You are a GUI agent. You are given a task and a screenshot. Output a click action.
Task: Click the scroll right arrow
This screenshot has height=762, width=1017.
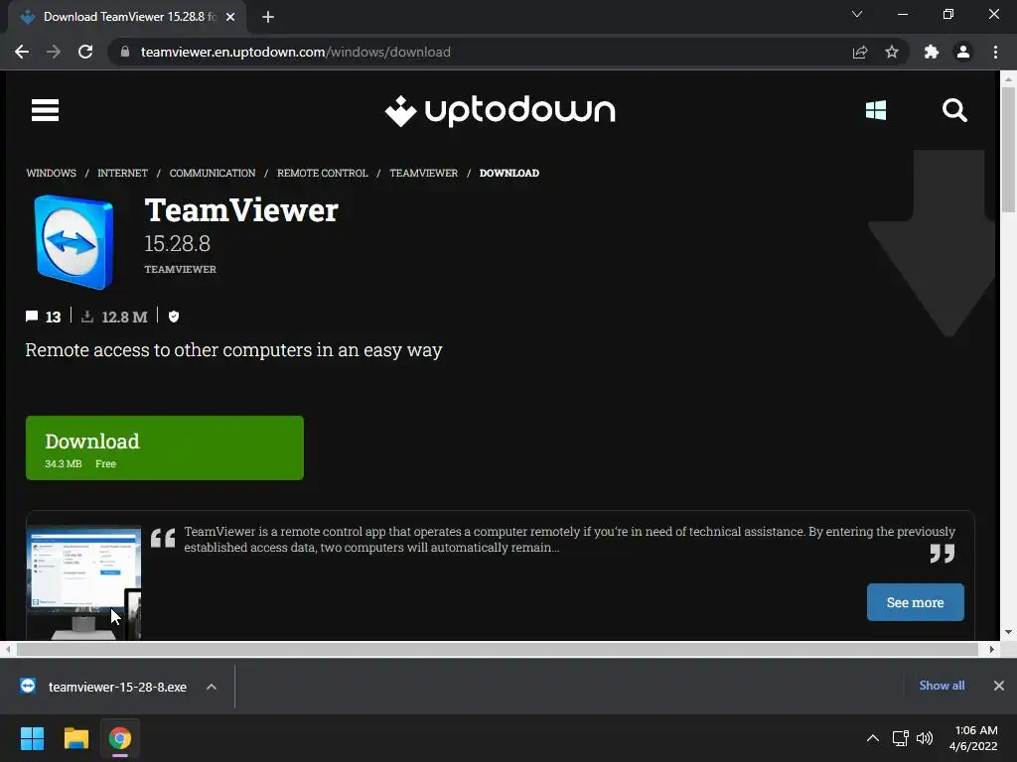(x=992, y=649)
